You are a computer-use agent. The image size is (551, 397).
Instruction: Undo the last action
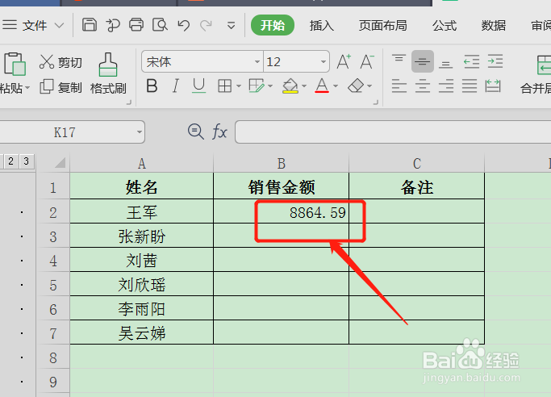(183, 25)
